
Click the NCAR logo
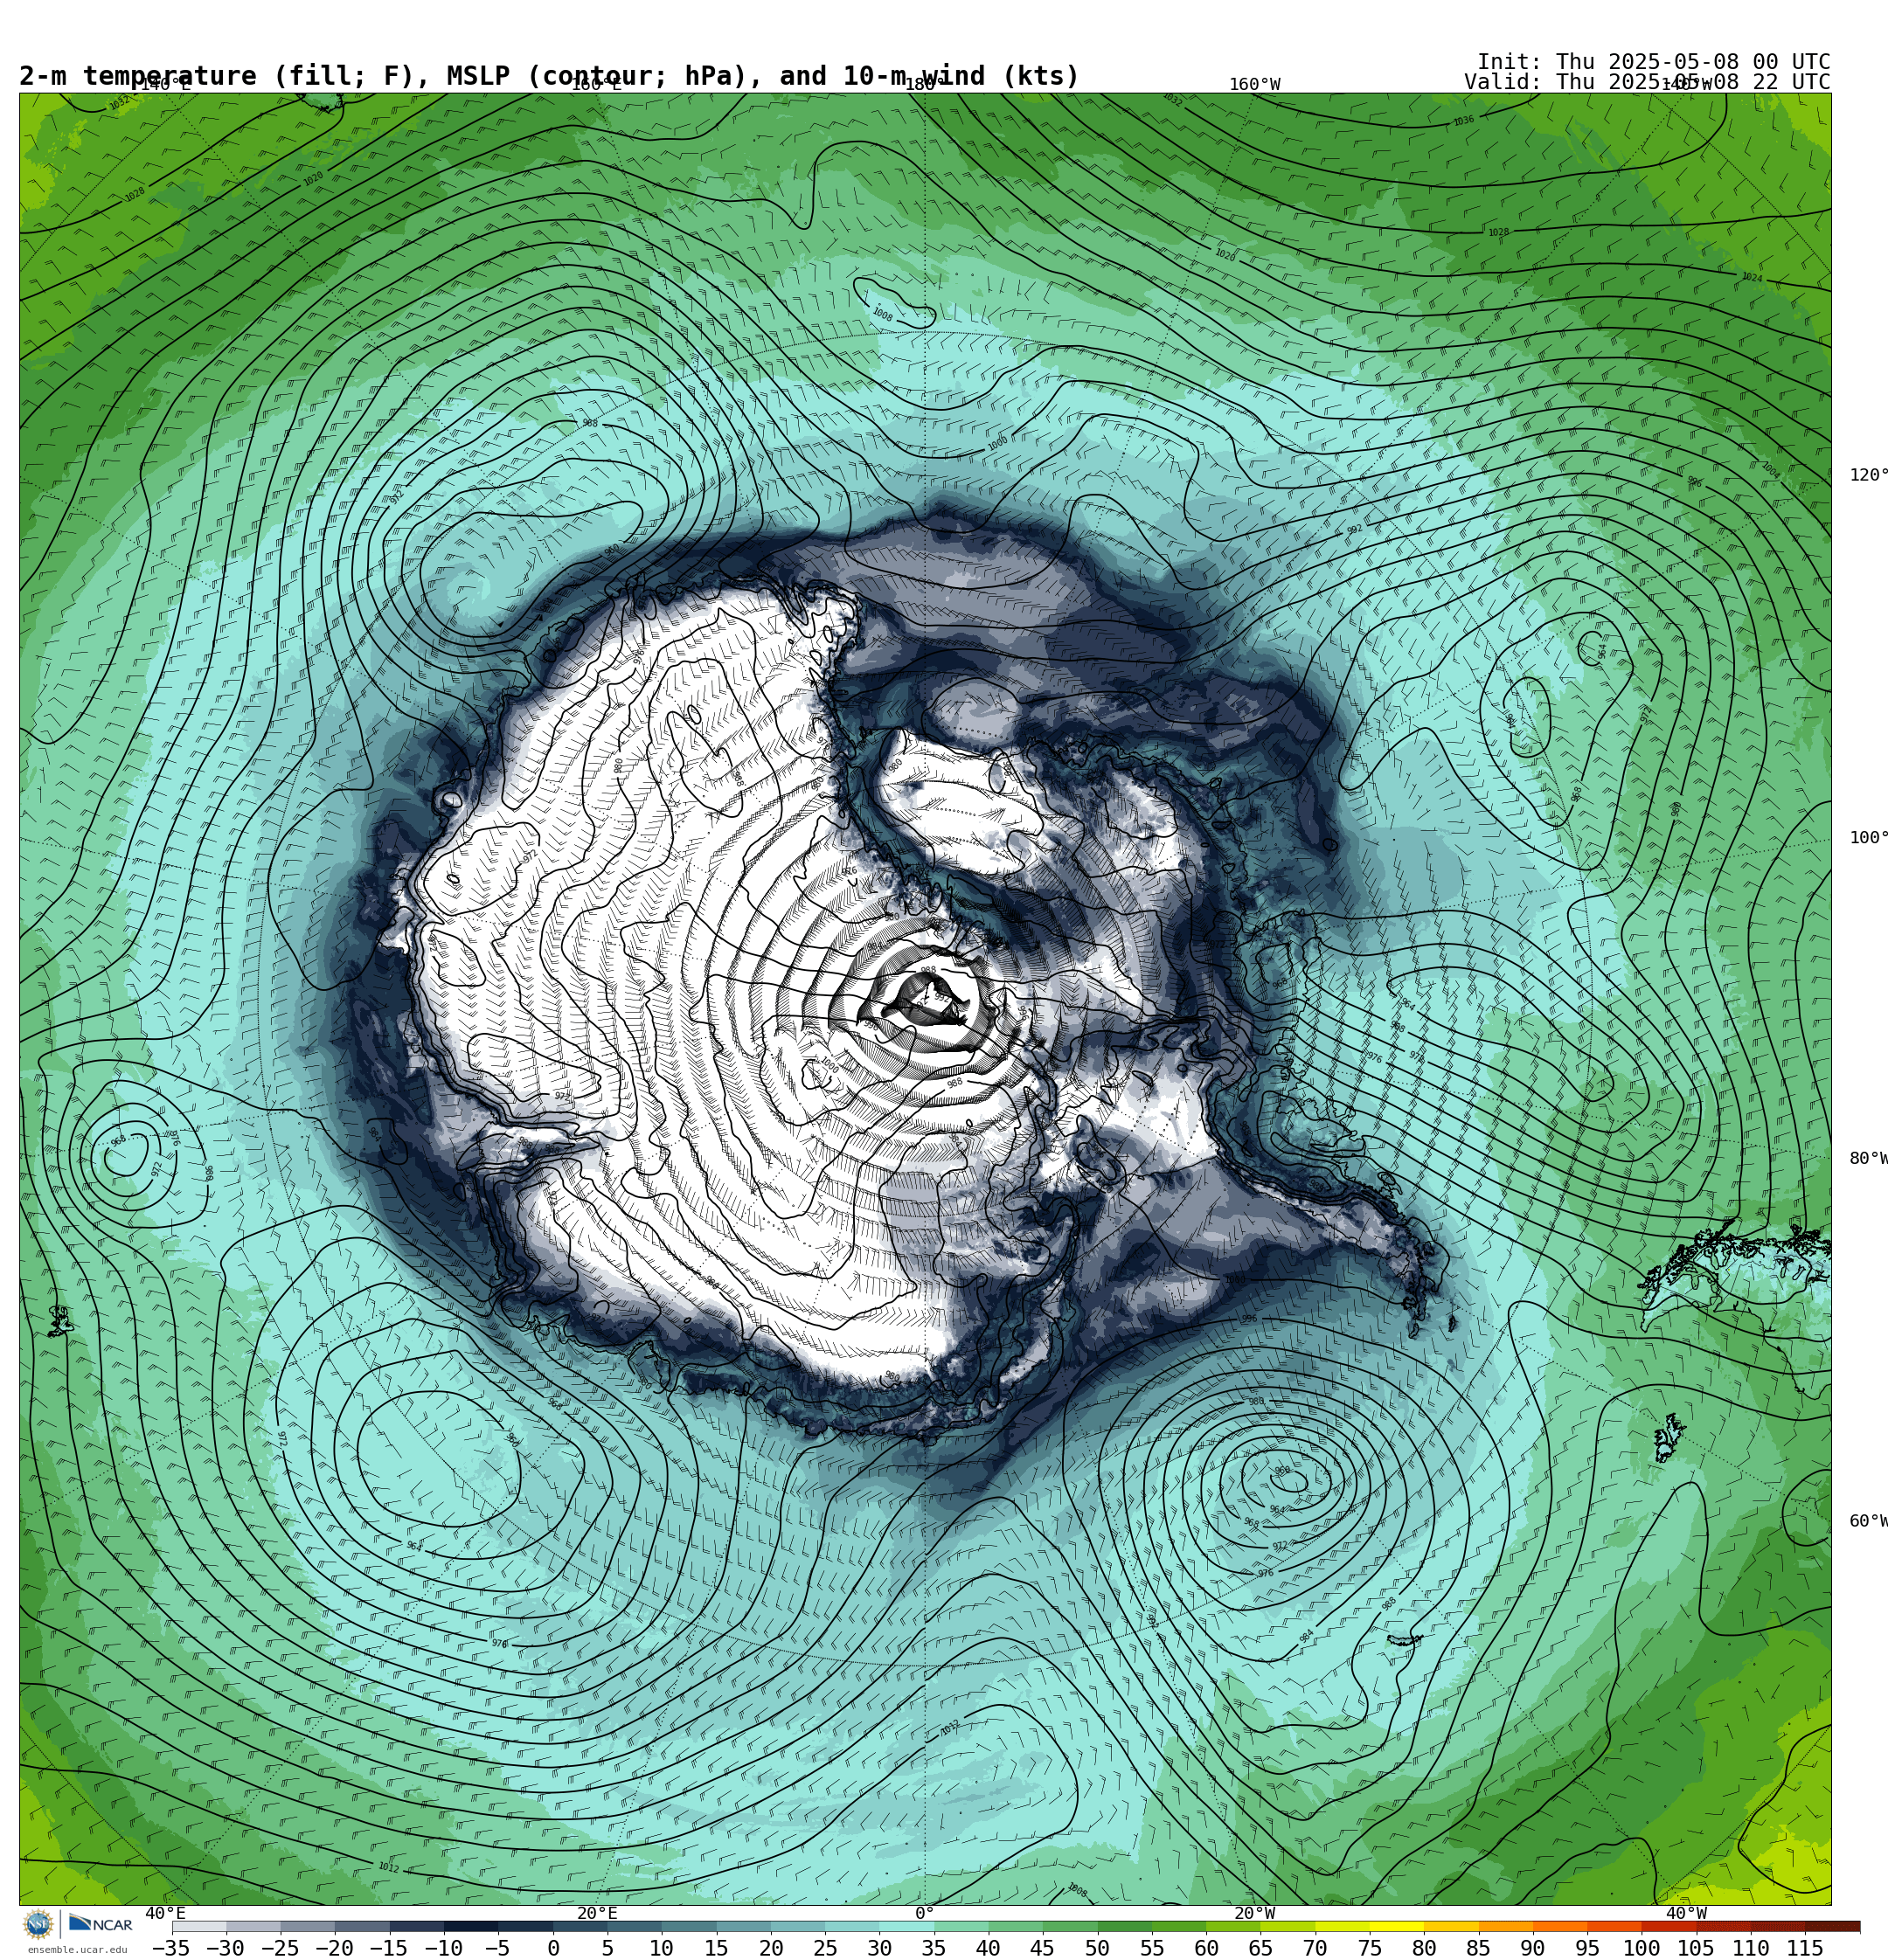pyautogui.click(x=100, y=1924)
